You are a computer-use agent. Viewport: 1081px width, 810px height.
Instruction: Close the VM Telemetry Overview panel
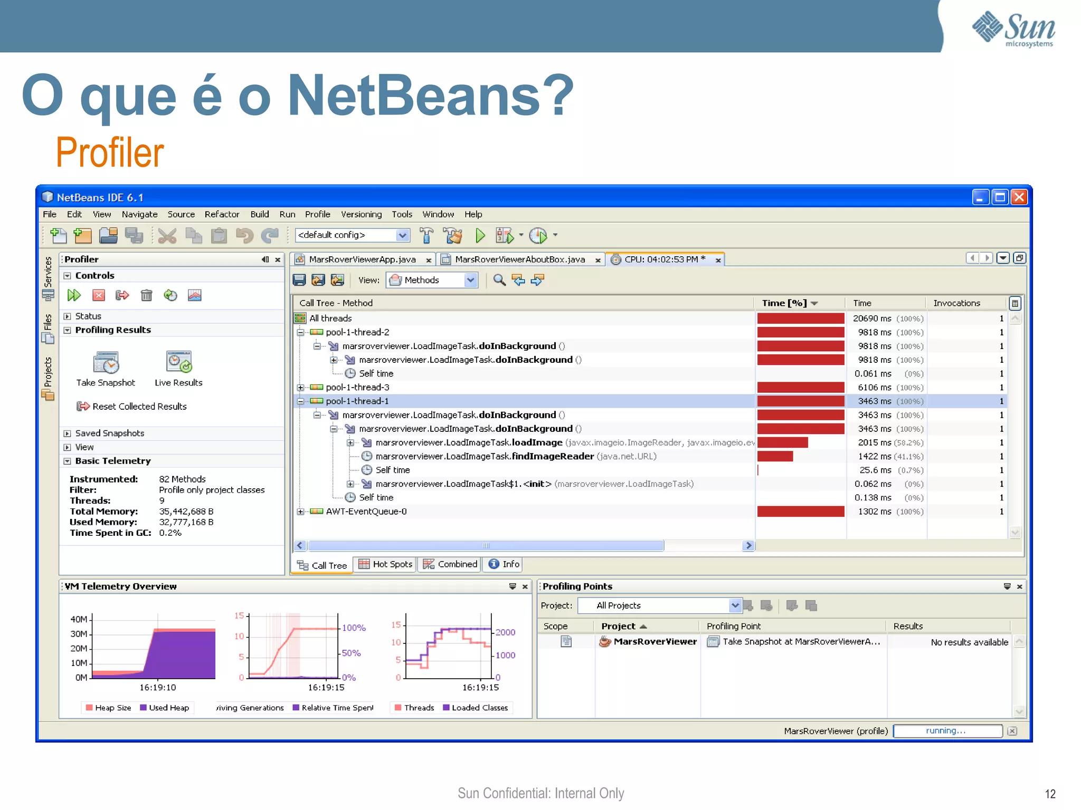(525, 586)
